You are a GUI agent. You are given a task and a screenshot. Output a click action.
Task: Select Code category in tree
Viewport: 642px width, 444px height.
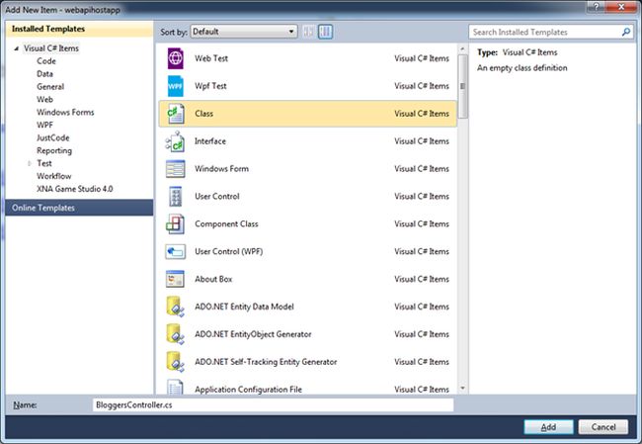coord(46,61)
